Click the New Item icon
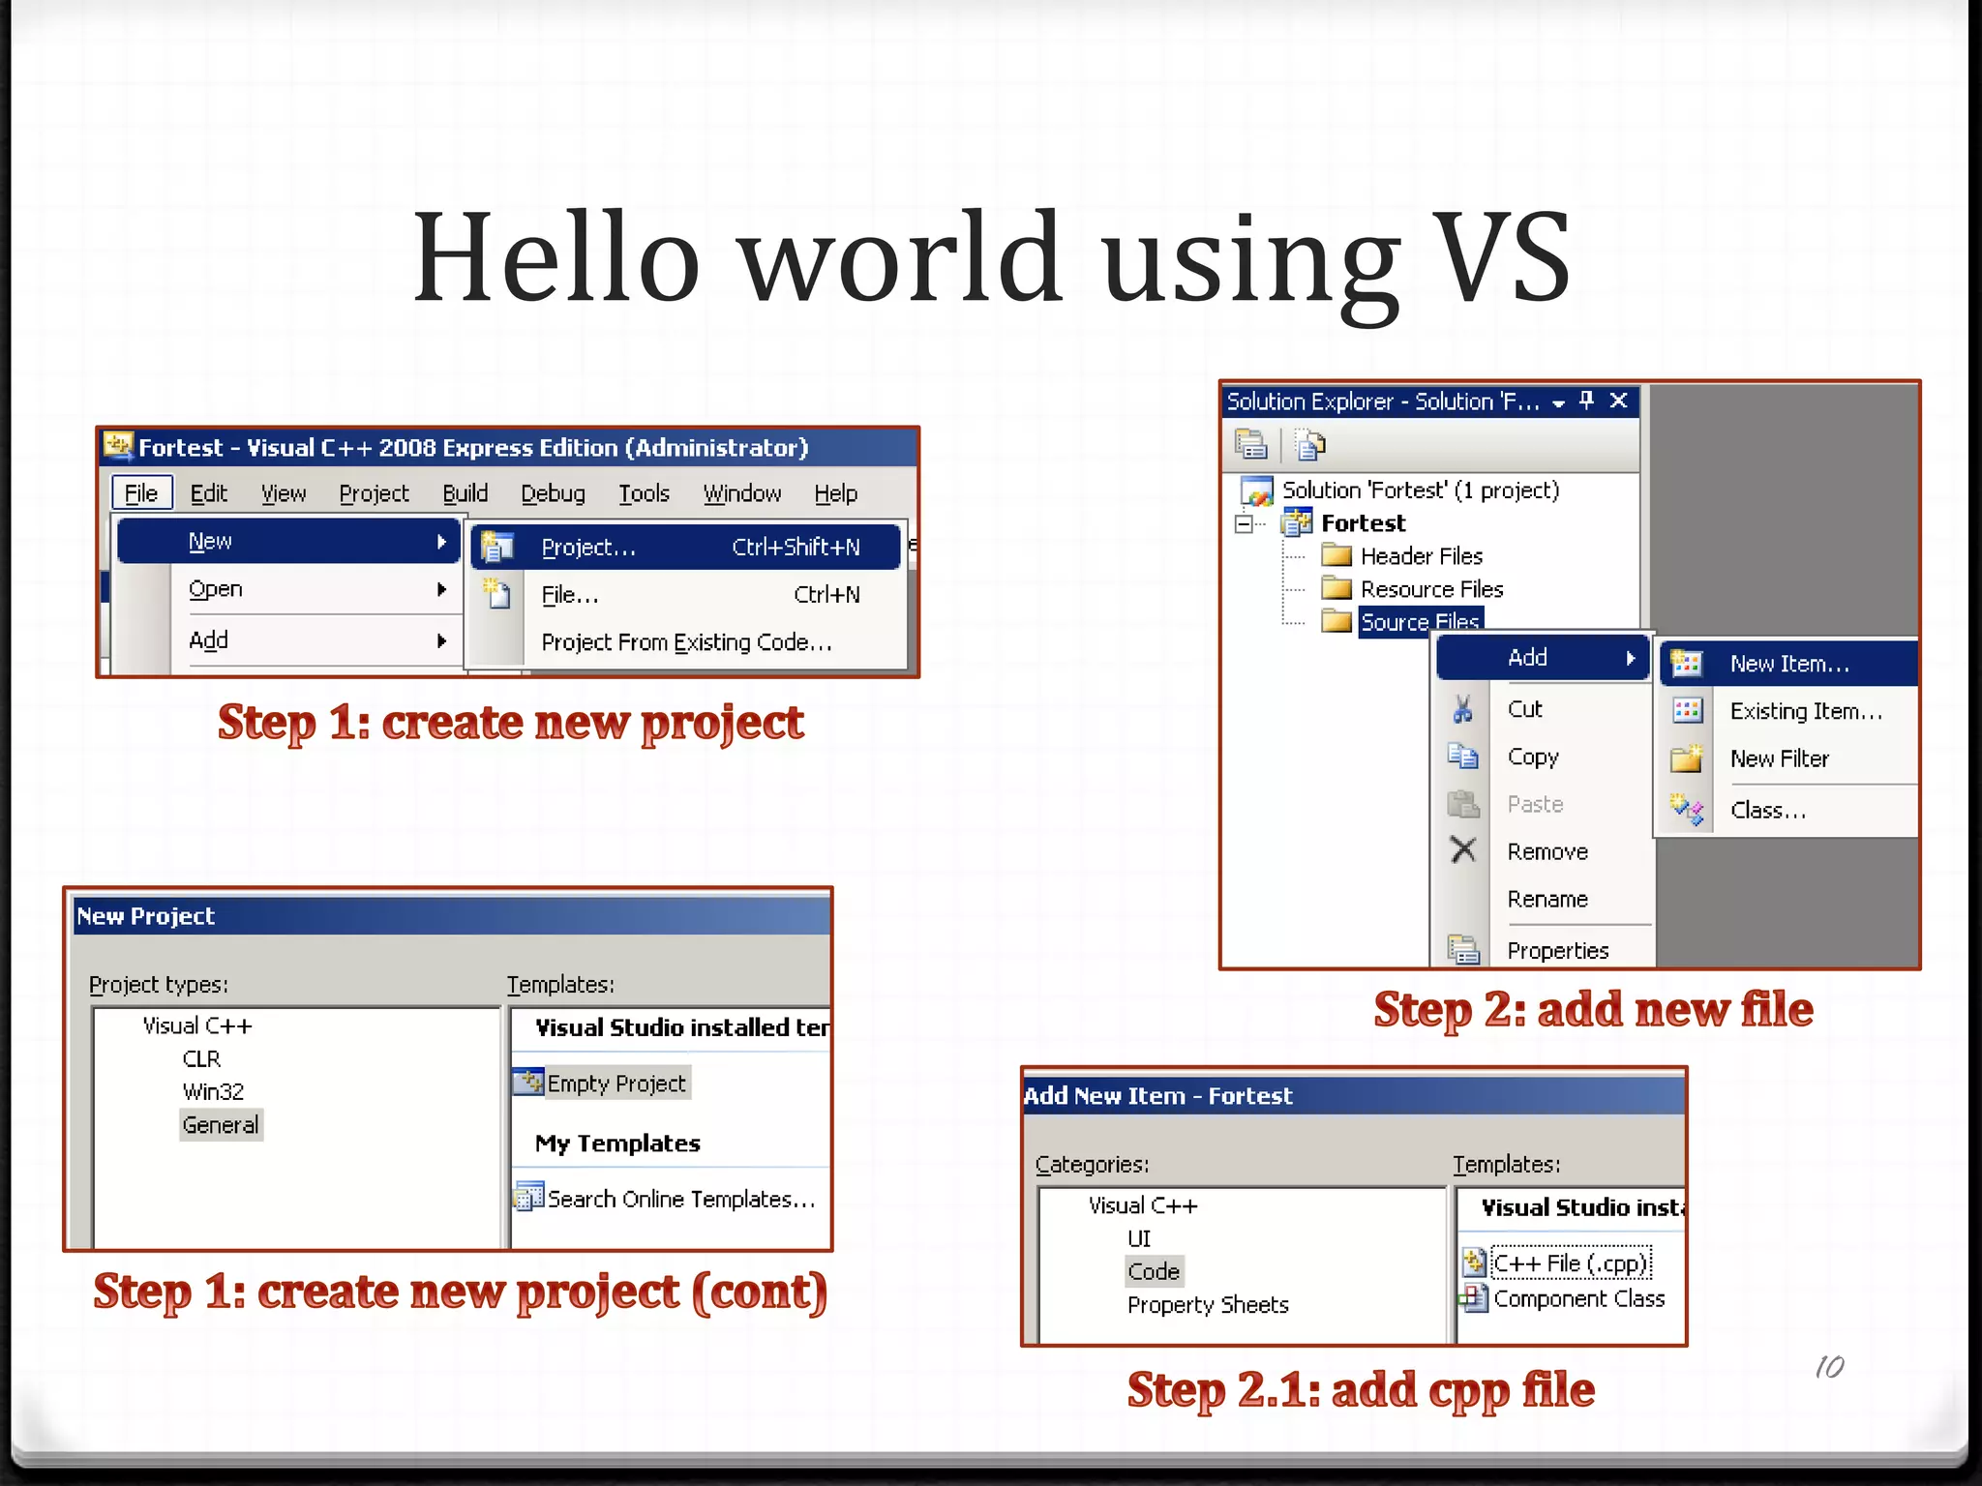This screenshot has height=1486, width=1982. (1687, 664)
